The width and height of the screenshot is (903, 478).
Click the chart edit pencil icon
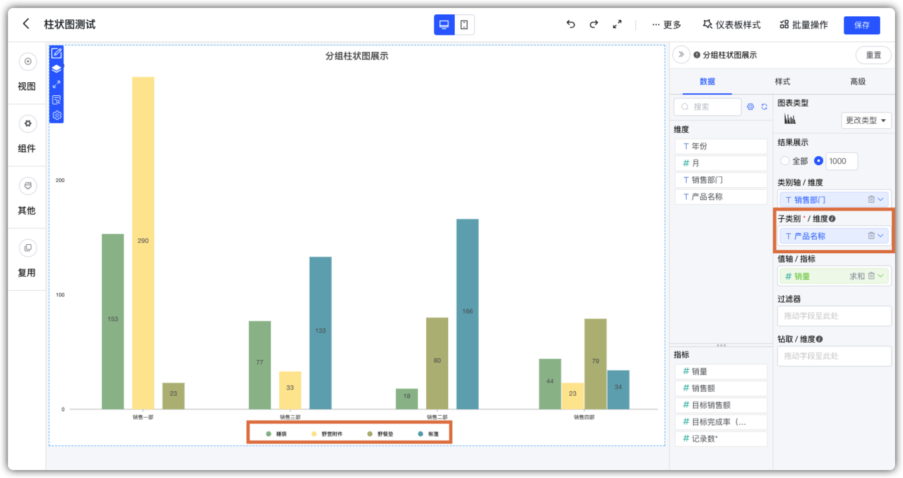coord(56,53)
